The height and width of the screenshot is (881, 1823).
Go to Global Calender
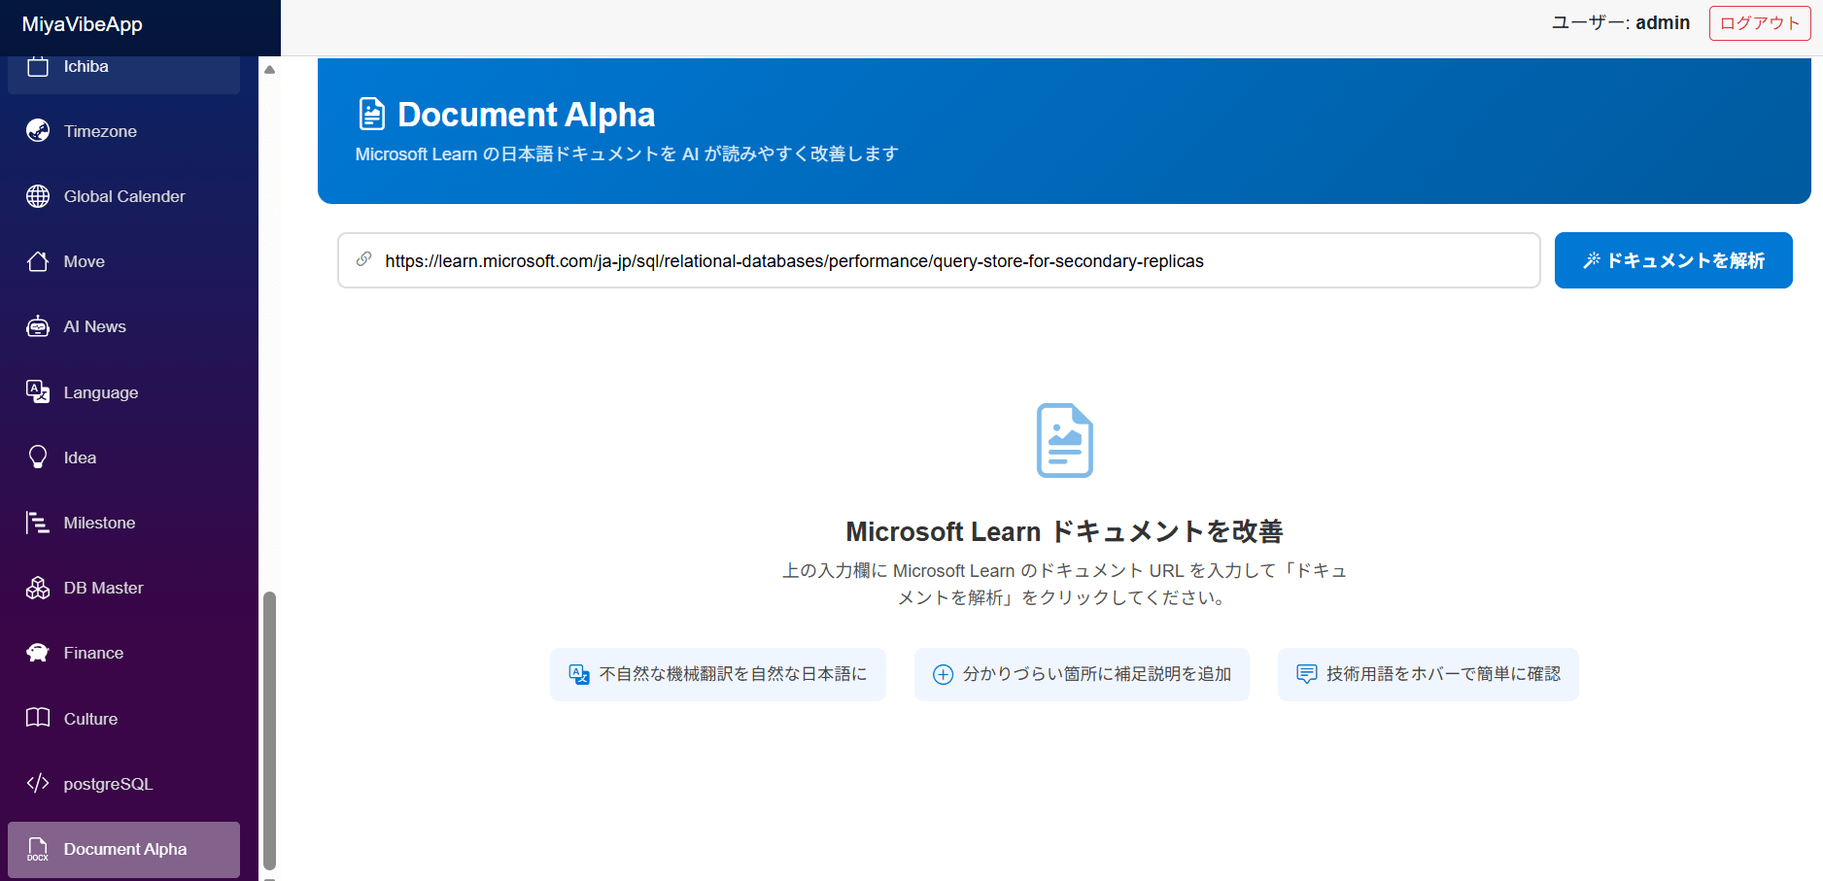pos(123,196)
